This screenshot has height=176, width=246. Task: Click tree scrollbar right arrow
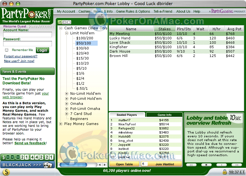point(105,165)
